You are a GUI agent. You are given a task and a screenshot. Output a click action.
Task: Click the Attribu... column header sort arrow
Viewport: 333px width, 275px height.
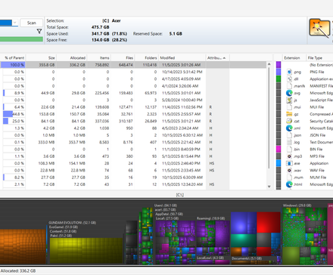coord(224,58)
